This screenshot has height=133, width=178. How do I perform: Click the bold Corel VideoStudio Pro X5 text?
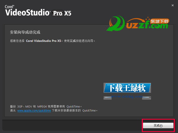(x=44, y=41)
